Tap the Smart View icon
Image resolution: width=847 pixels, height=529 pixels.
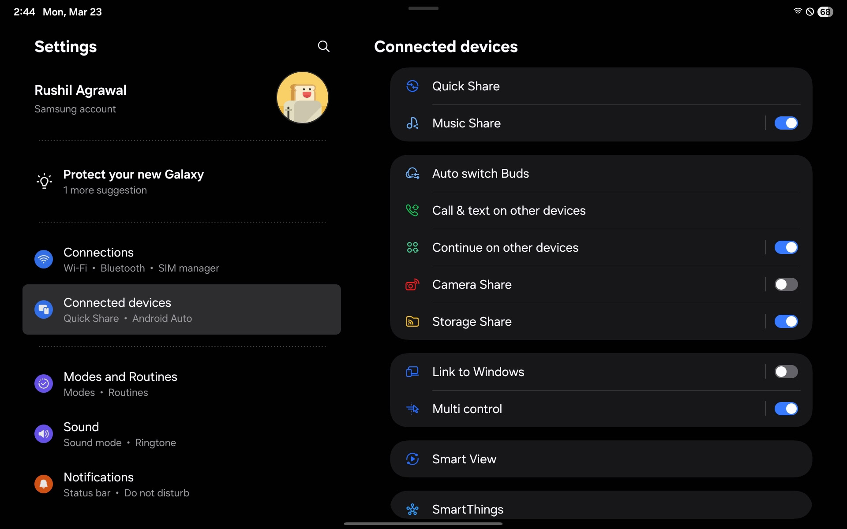click(x=412, y=459)
